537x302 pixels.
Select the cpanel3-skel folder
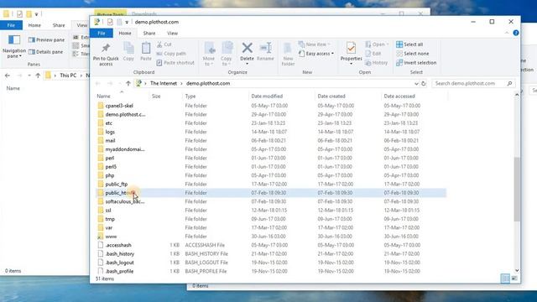coord(119,106)
